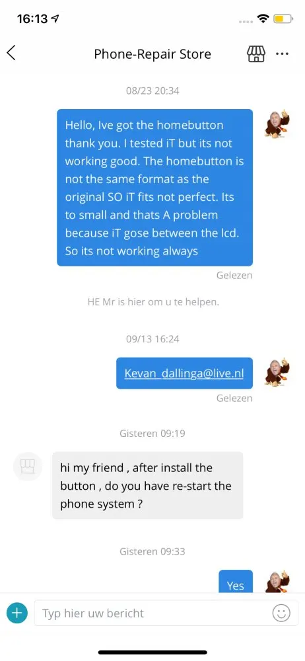Screen dimensions: 305x661
Task: Tap the monkey avatar beside email message
Action: [278, 371]
